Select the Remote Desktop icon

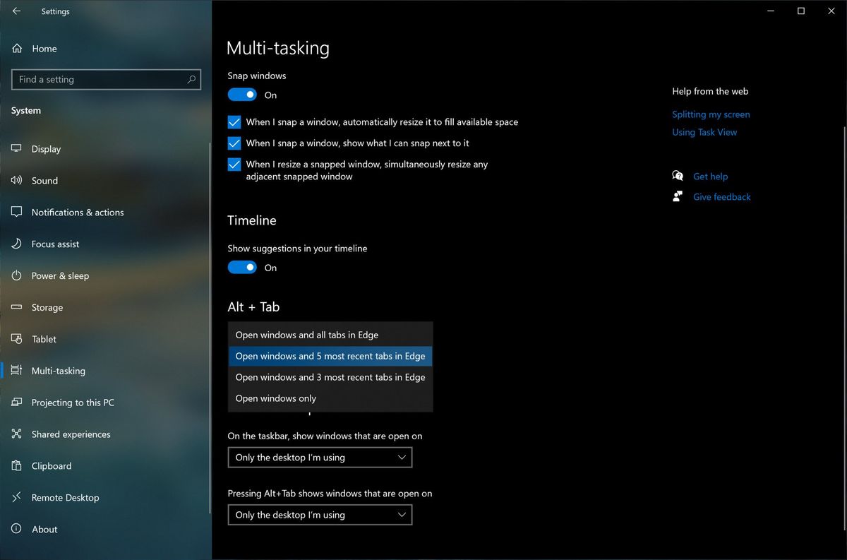pos(16,497)
